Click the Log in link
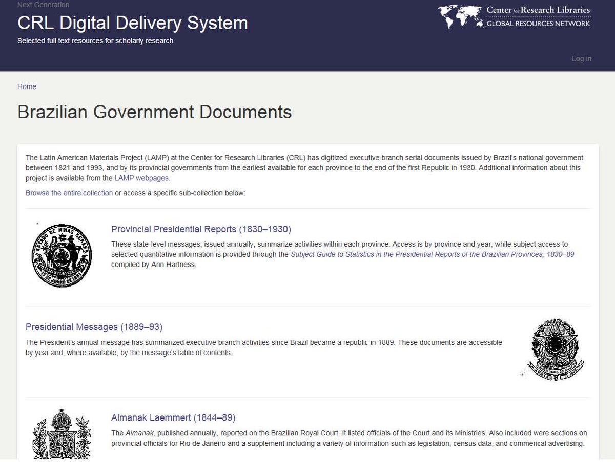 [581, 59]
